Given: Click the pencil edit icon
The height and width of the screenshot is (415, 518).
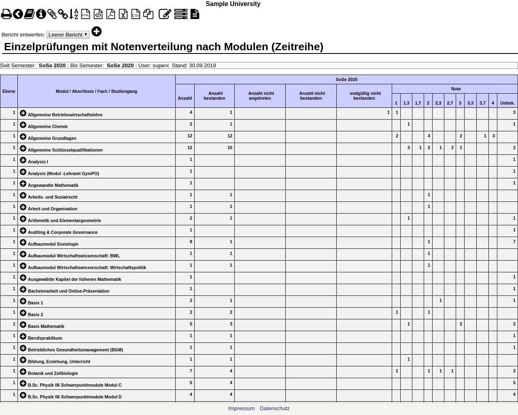Looking at the screenshot, I should click(x=165, y=15).
